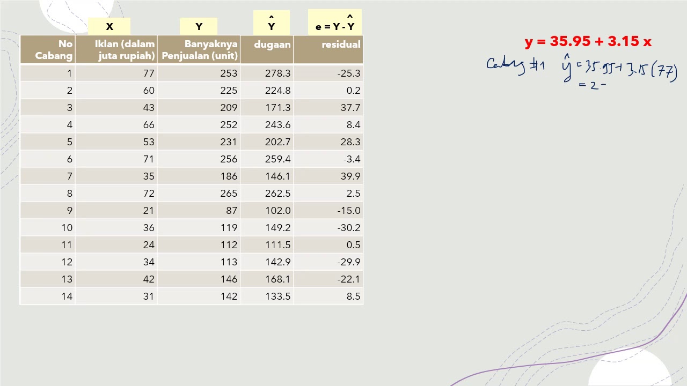
Task: Click the handwritten ŷ = 35.95 + 3.15(77) line
Action: point(620,69)
